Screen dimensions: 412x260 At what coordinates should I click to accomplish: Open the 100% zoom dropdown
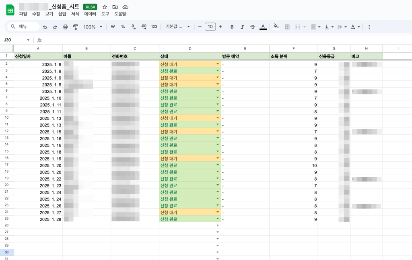pyautogui.click(x=93, y=27)
